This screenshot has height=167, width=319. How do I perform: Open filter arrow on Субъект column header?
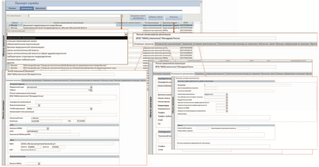click(22, 23)
